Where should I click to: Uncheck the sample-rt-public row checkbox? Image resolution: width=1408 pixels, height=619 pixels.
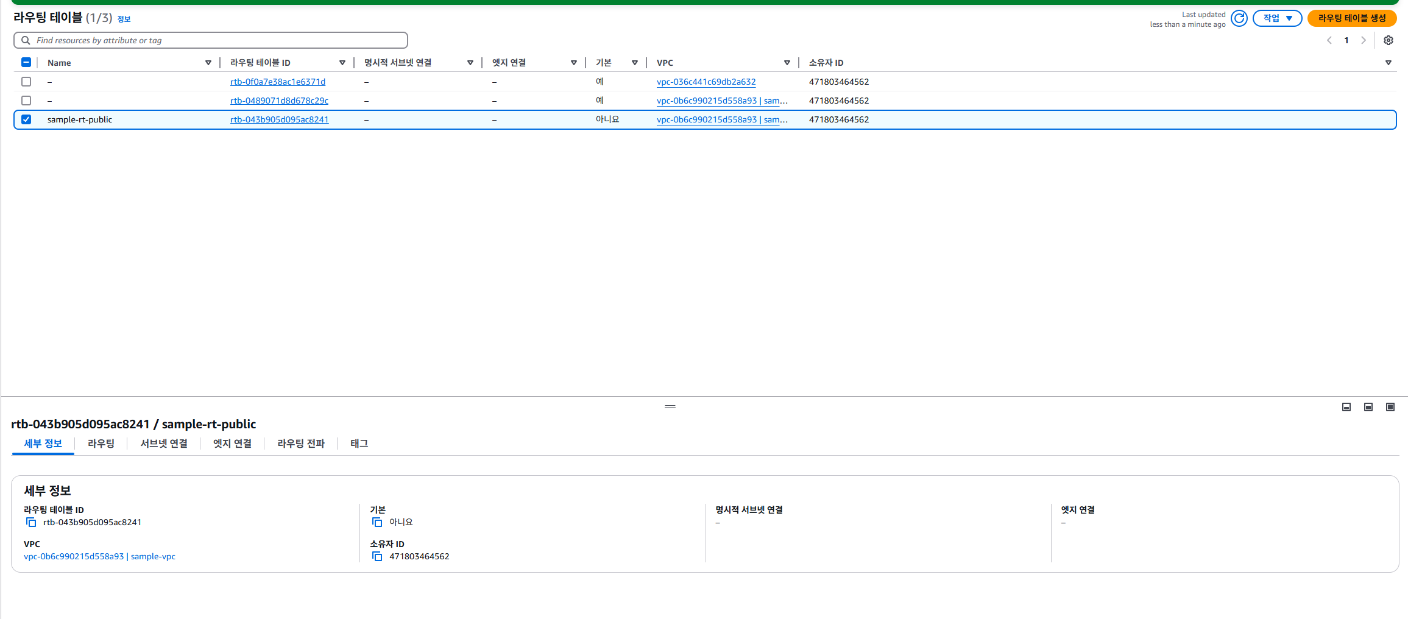pos(26,119)
